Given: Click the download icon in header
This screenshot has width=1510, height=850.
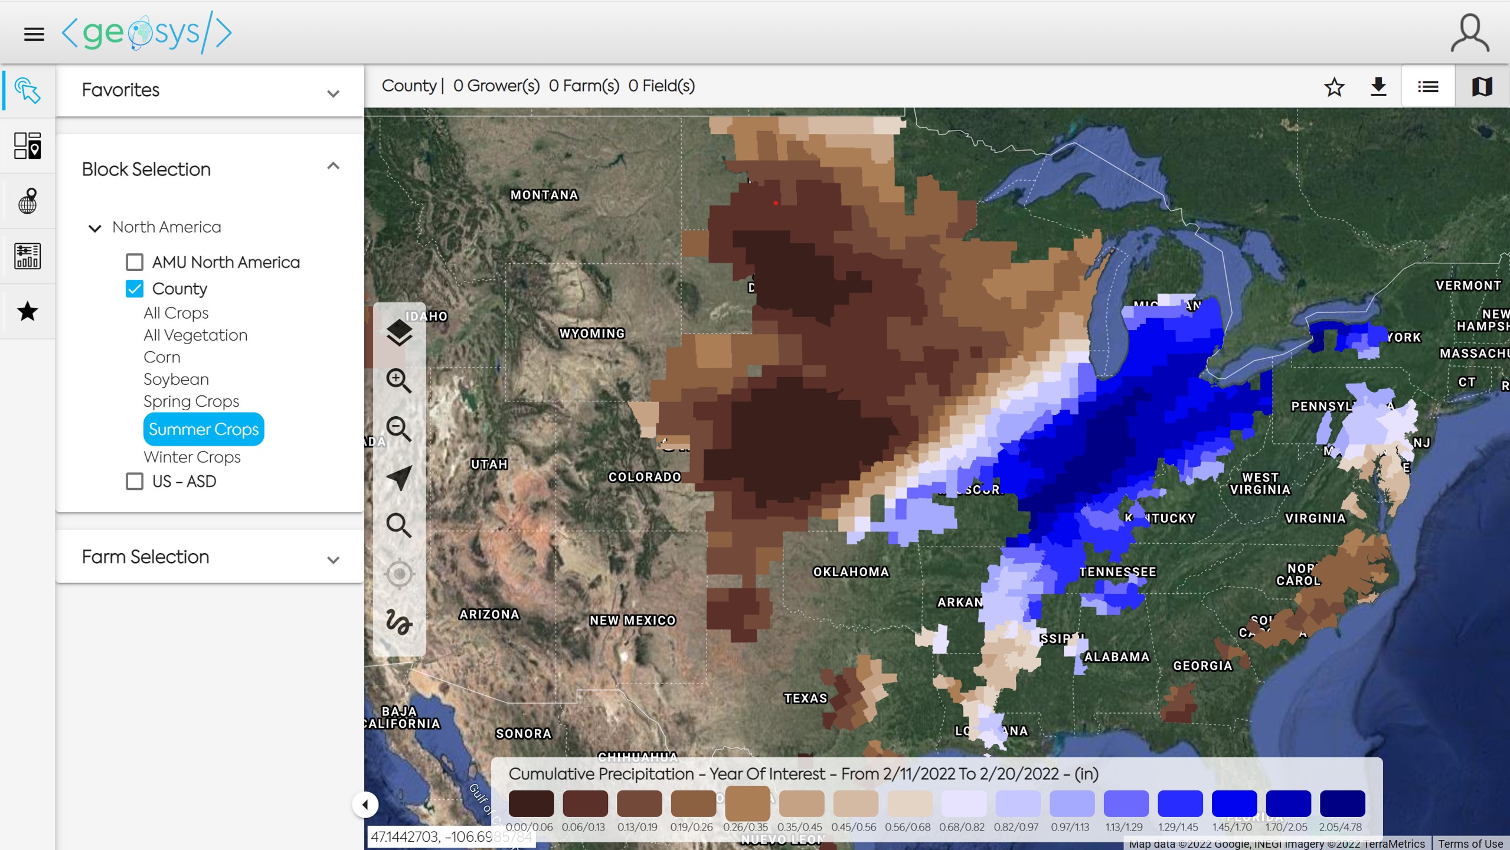Looking at the screenshot, I should [x=1378, y=87].
